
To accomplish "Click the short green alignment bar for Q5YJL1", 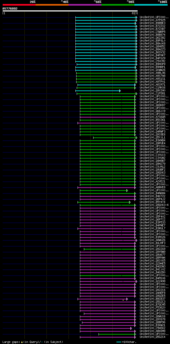I will pos(115,138).
